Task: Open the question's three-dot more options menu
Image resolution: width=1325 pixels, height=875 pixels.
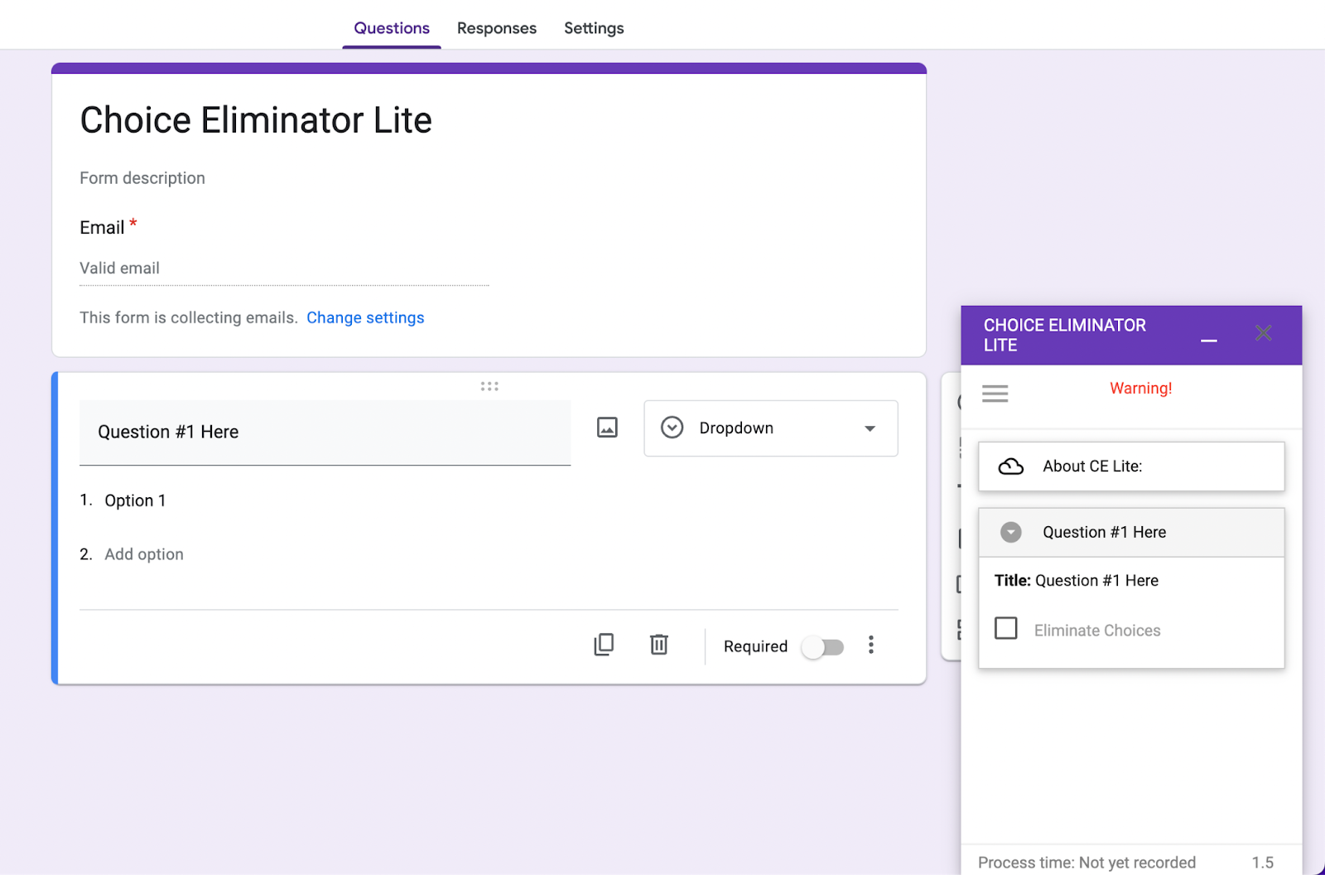Action: (x=870, y=645)
